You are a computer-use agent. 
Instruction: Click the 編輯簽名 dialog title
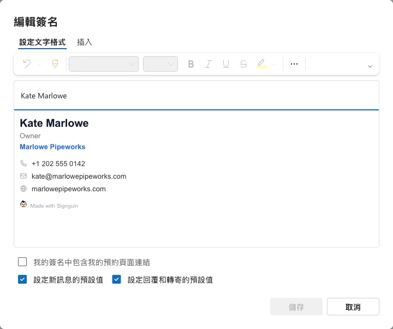coord(35,22)
